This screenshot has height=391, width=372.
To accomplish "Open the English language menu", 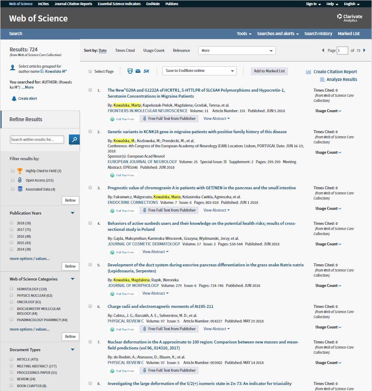I will pyautogui.click(x=351, y=4).
